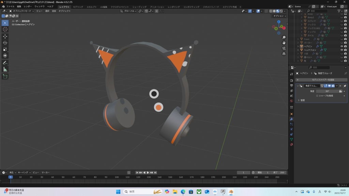This screenshot has width=349, height=196.
Task: Show the パーカー object in viewport
Action: tap(342, 43)
